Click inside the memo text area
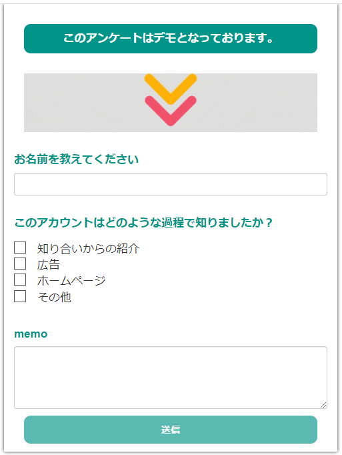 click(x=171, y=378)
